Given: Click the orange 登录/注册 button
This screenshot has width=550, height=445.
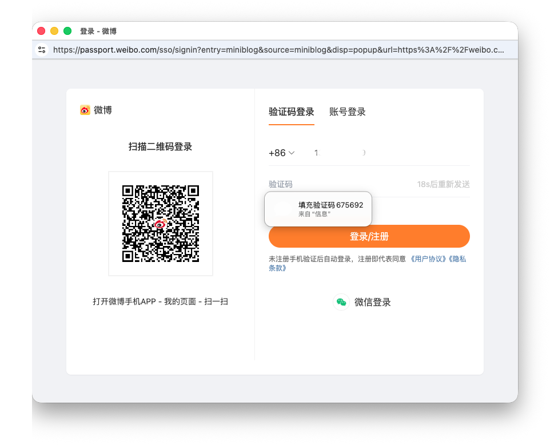Looking at the screenshot, I should point(369,236).
